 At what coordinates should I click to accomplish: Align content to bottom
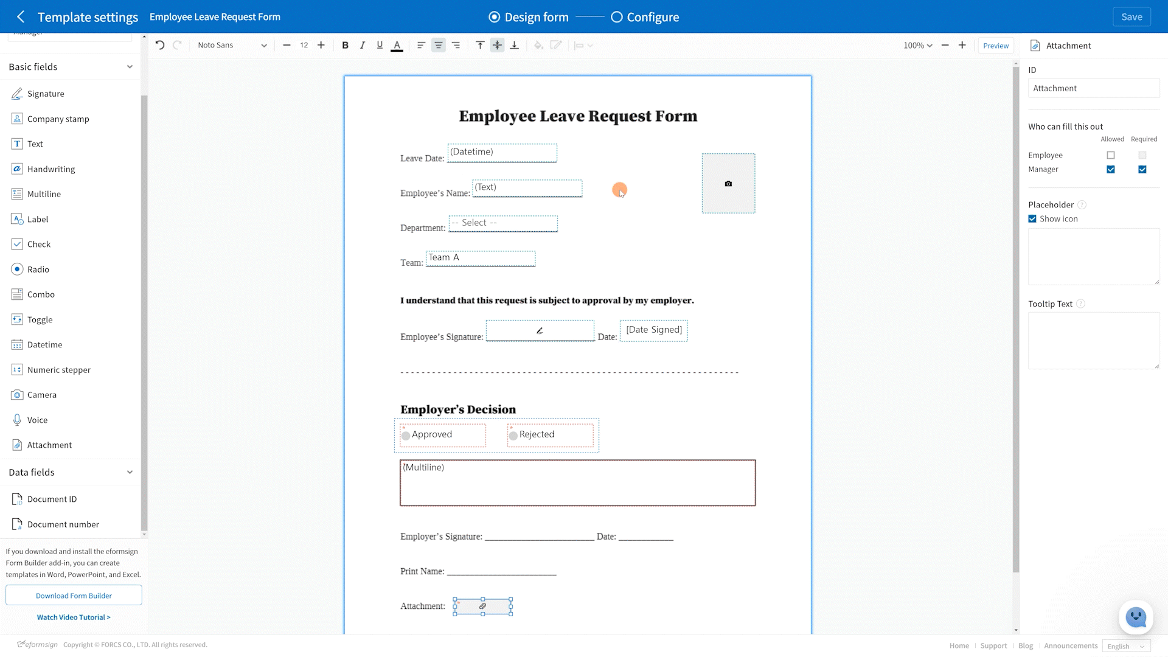(514, 45)
